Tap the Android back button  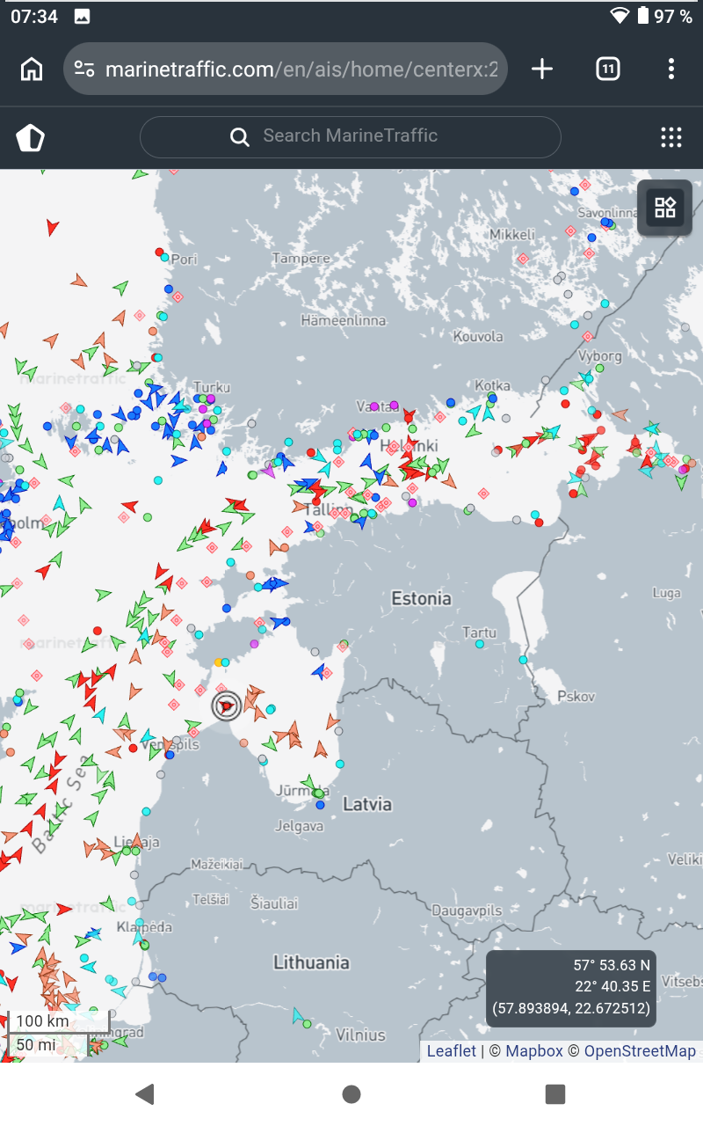click(x=145, y=1093)
